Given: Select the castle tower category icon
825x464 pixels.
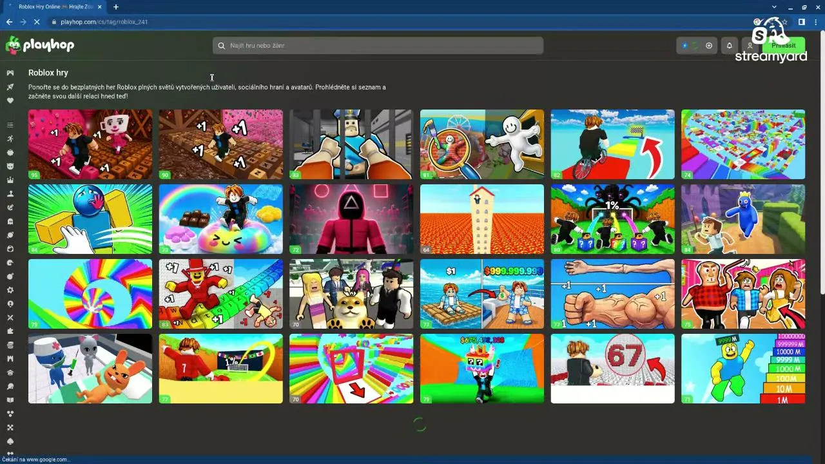Looking at the screenshot, I should pyautogui.click(x=10, y=358).
